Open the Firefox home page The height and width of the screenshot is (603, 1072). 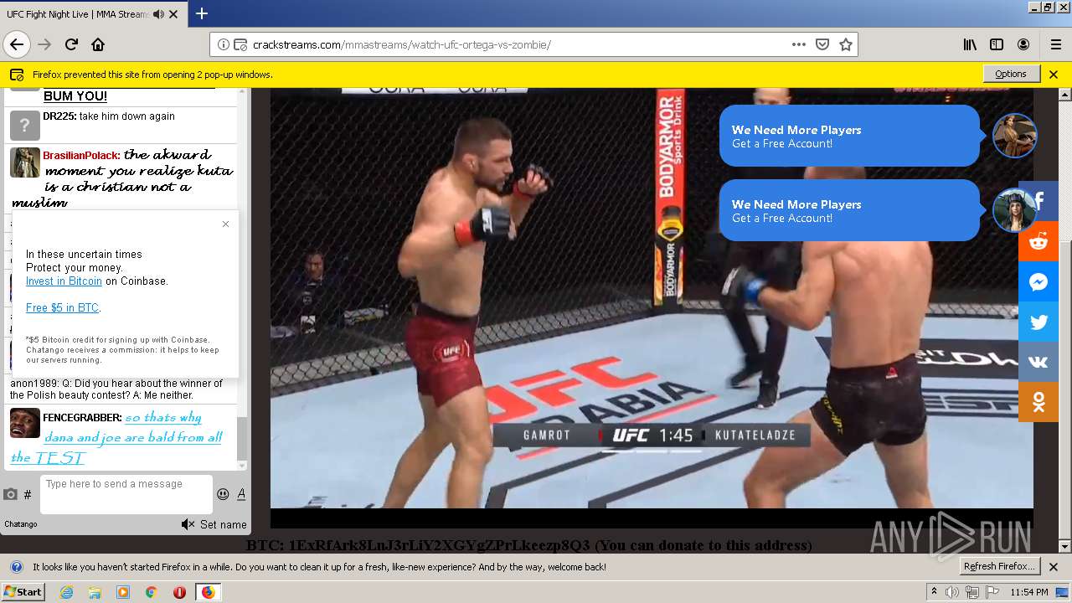click(98, 44)
